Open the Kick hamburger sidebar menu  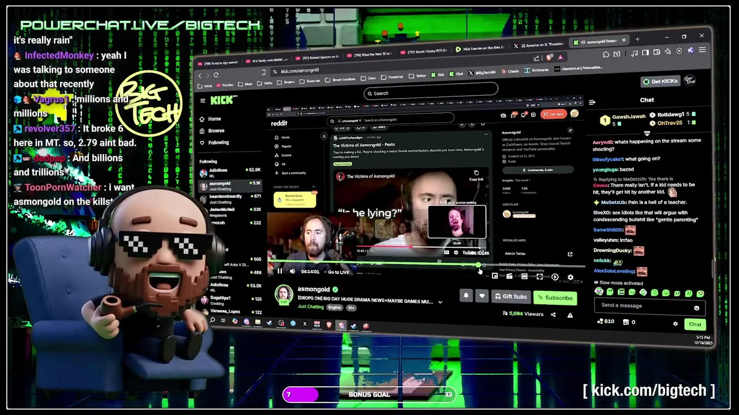pos(203,101)
